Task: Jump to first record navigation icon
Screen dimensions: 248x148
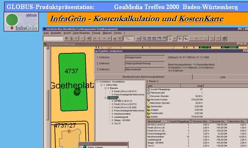Action: 94,38
